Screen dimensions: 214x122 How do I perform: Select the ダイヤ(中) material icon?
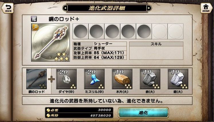click(x=66, y=79)
